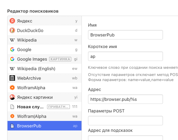Image resolution: width=178 pixels, height=140 pixels.
Task: Select the WebArchive search engine
Action: pyautogui.click(x=45, y=78)
